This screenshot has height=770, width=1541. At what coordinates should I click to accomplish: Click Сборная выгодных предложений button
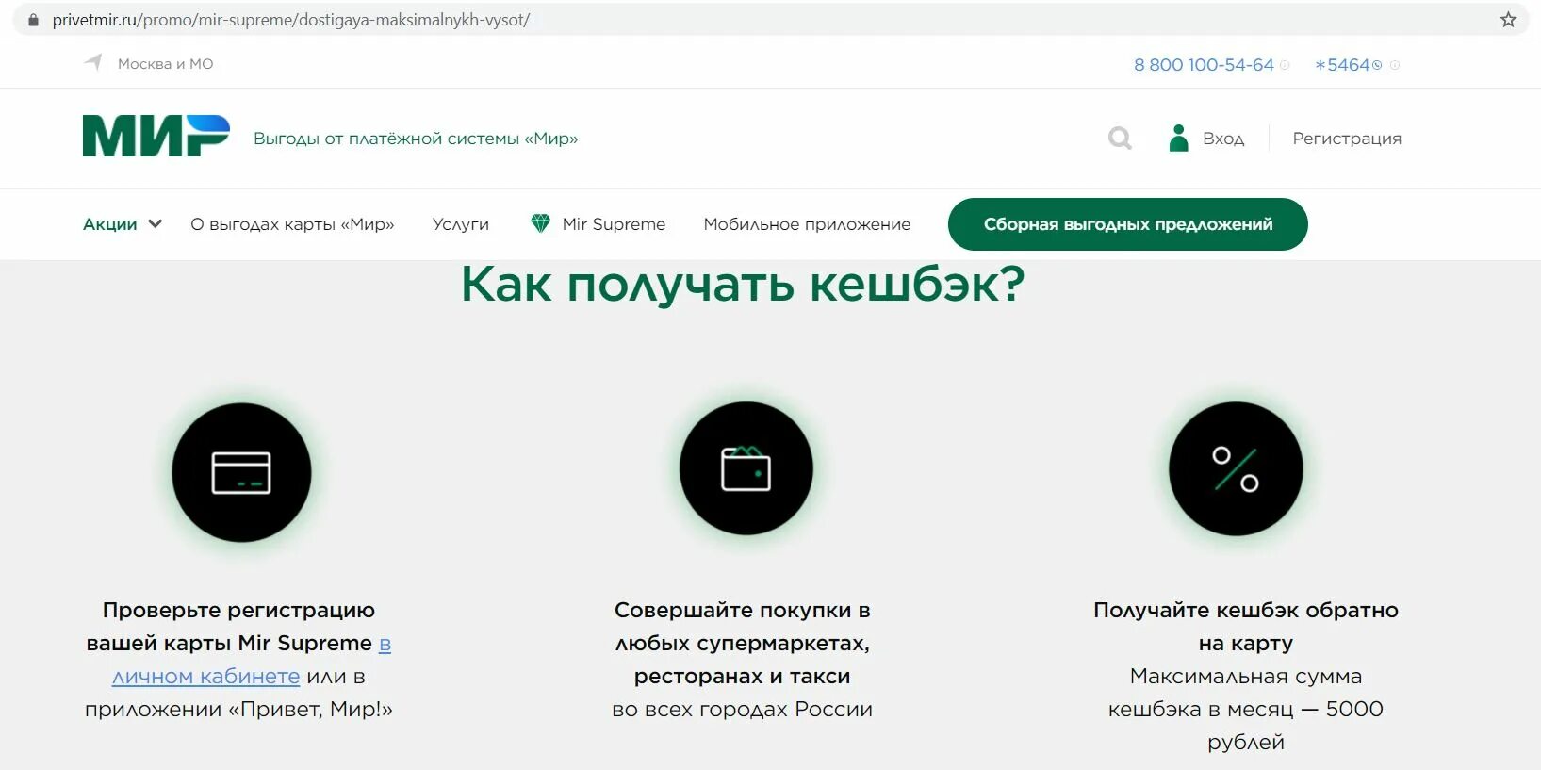(x=1128, y=224)
